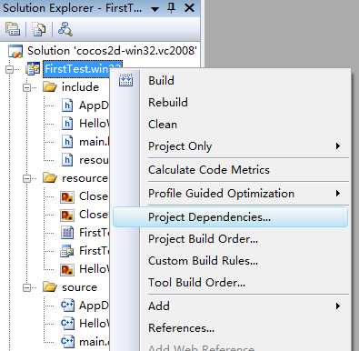Select the AppDelegate header file icon under include
The width and height of the screenshot is (359, 351).
pyautogui.click(x=67, y=105)
